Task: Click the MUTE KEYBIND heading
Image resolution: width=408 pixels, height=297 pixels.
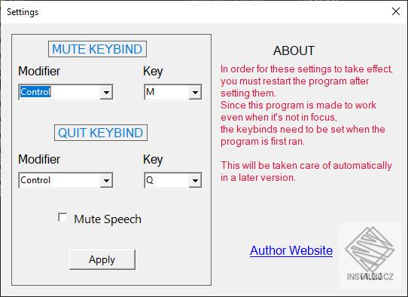Action: click(x=97, y=49)
